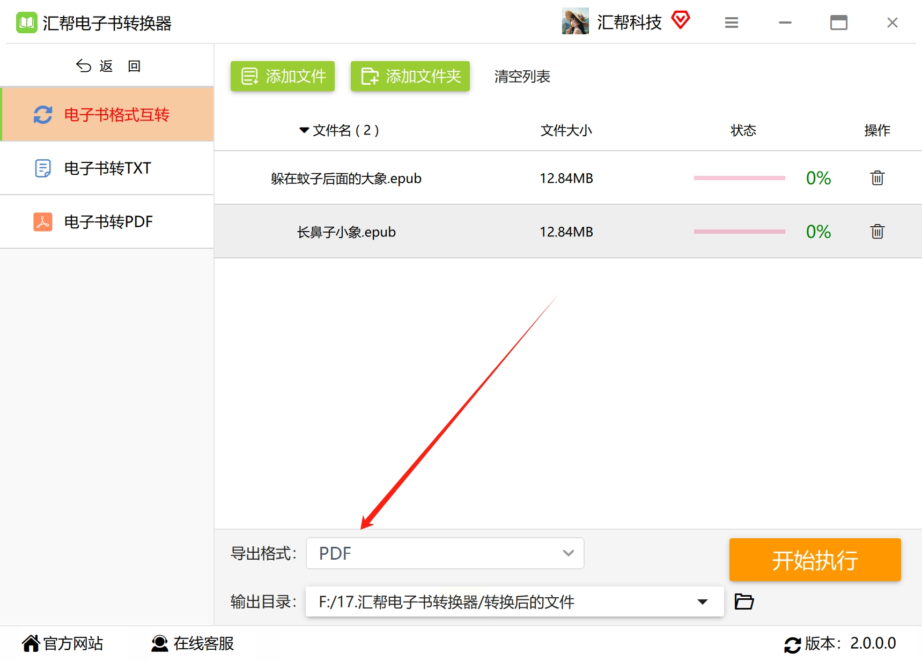Click the 添加文件夹 button
The height and width of the screenshot is (661, 922).
click(x=410, y=76)
